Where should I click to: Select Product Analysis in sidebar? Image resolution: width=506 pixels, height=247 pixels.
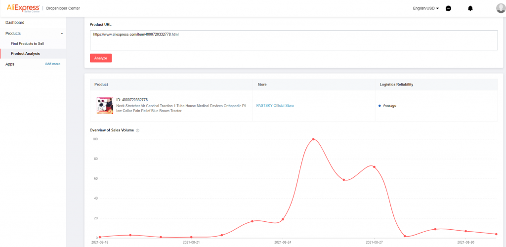26,53
